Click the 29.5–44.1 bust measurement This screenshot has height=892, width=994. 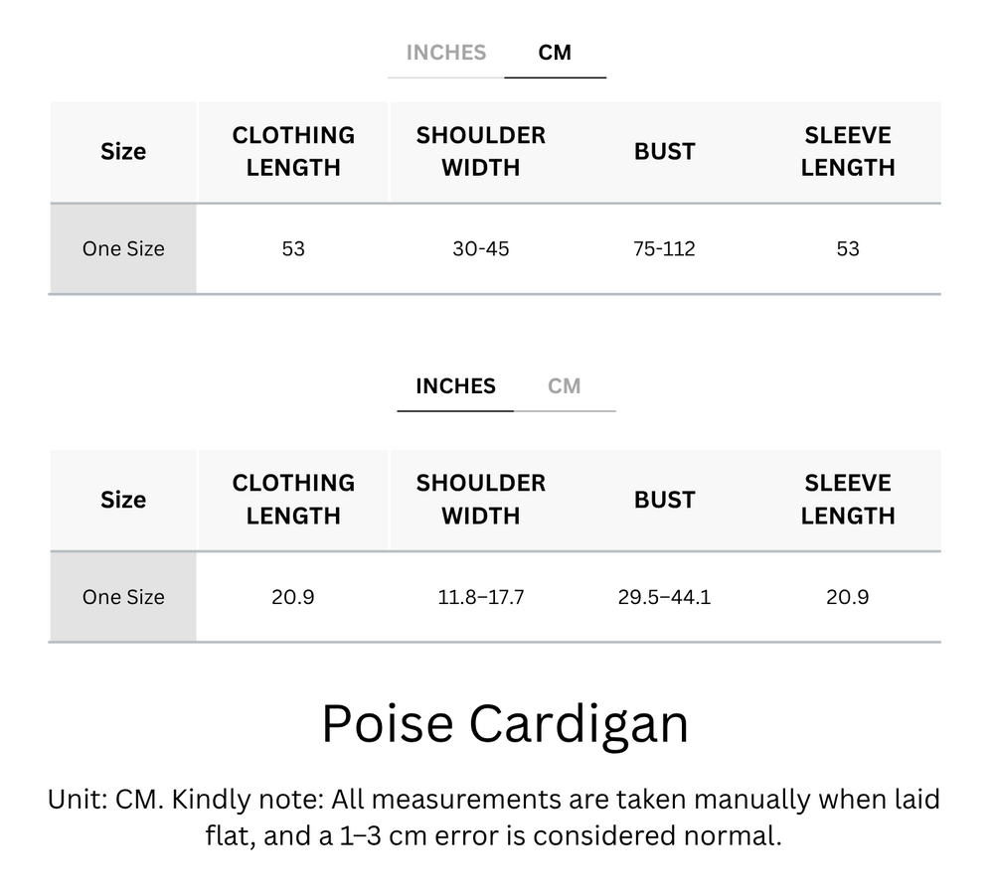(664, 596)
